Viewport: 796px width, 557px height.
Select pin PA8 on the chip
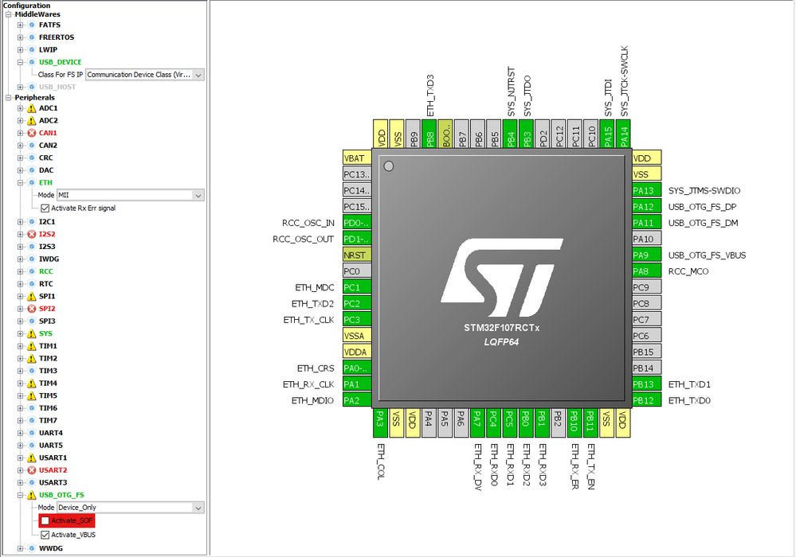click(646, 271)
